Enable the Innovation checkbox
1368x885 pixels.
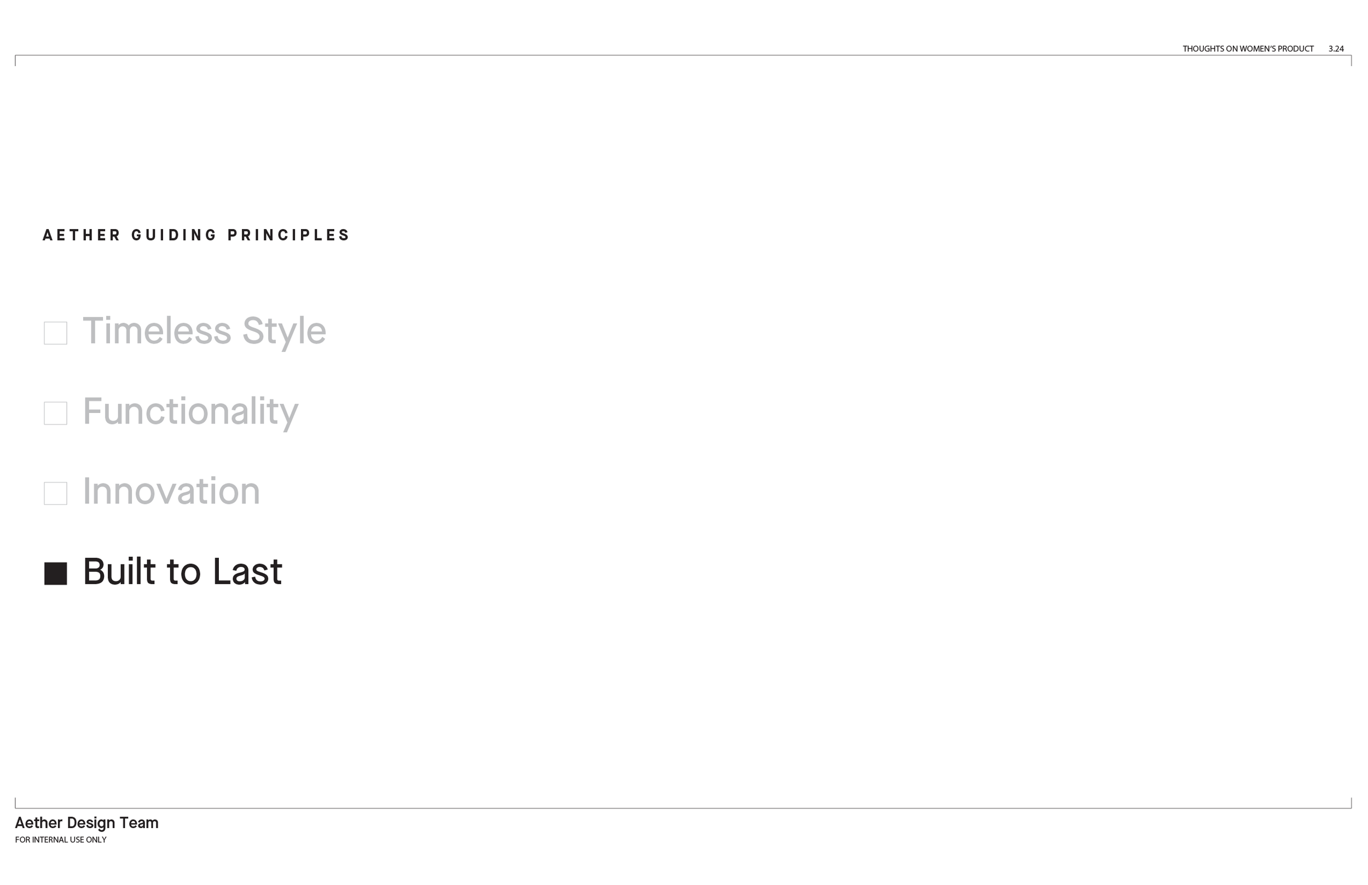tap(56, 494)
